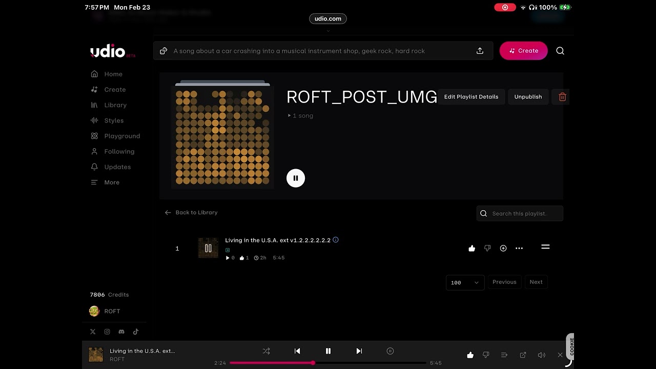656x369 pixels.
Task: Open the three-dot options menu in song row
Action: point(519,248)
